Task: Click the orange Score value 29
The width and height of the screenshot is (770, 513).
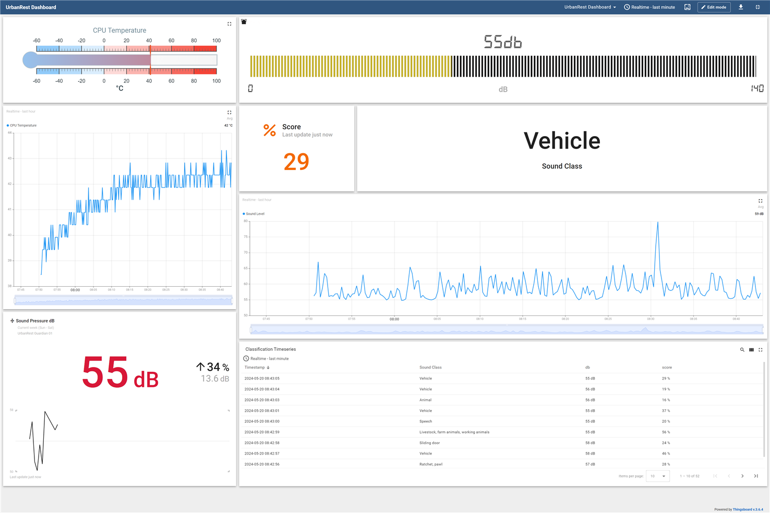Action: coord(296,162)
